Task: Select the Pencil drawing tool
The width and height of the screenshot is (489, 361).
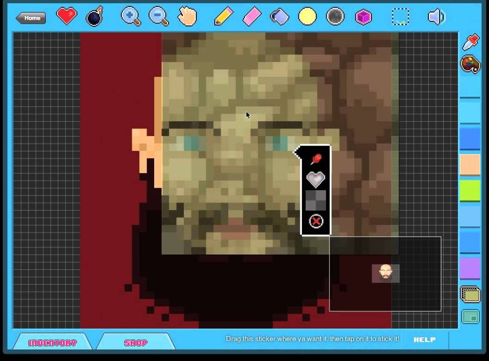Action: pyautogui.click(x=223, y=16)
